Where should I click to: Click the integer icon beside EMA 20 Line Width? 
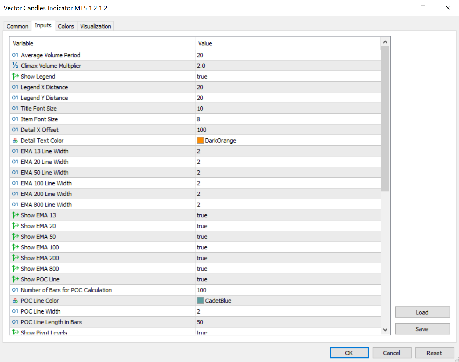pos(15,162)
